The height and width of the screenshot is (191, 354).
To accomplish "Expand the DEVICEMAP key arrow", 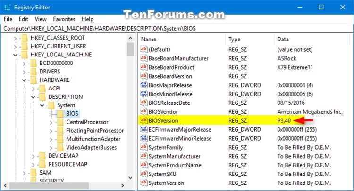I will click(x=33, y=156).
